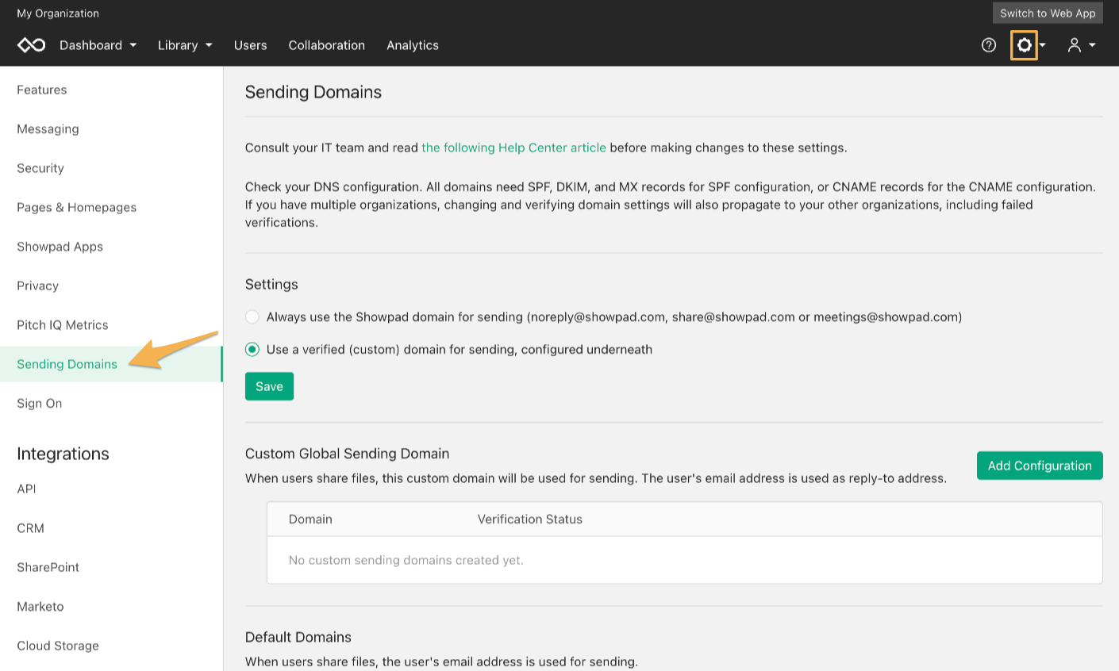Screen dimensions: 1119x671
Task: Open the Collaboration menu item
Action: 326,45
